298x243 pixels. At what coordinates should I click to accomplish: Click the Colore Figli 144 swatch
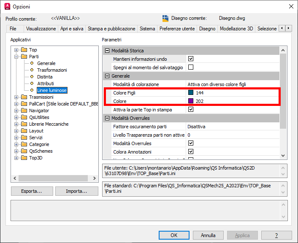point(191,93)
